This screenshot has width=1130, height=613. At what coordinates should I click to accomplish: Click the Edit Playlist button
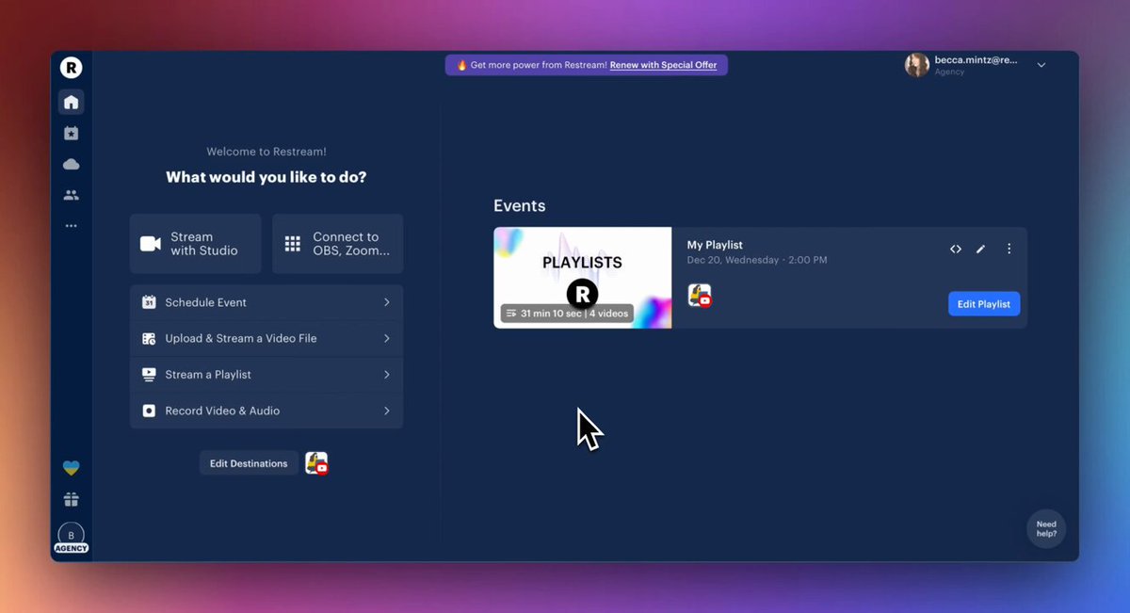click(x=983, y=304)
